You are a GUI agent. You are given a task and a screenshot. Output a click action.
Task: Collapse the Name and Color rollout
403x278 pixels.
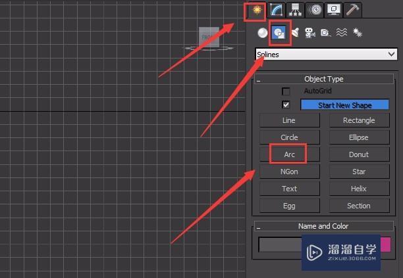pyautogui.click(x=324, y=226)
